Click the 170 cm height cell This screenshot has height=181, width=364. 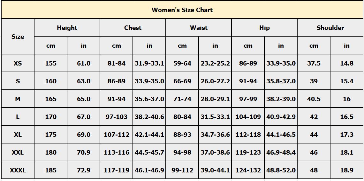[x=51, y=117]
